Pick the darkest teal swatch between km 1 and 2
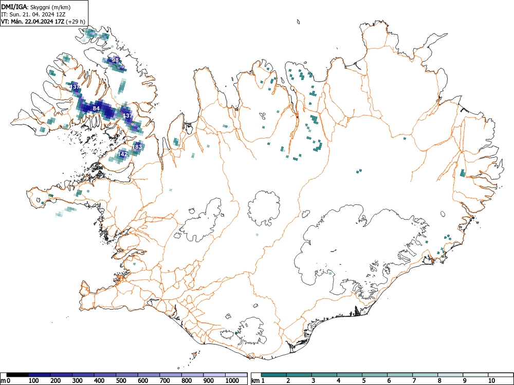 [274, 375]
